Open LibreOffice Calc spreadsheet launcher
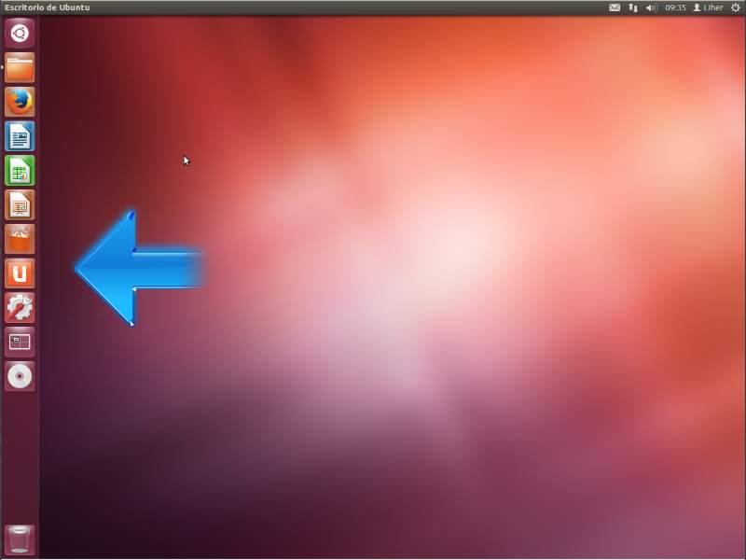This screenshot has height=560, width=746. [x=20, y=171]
